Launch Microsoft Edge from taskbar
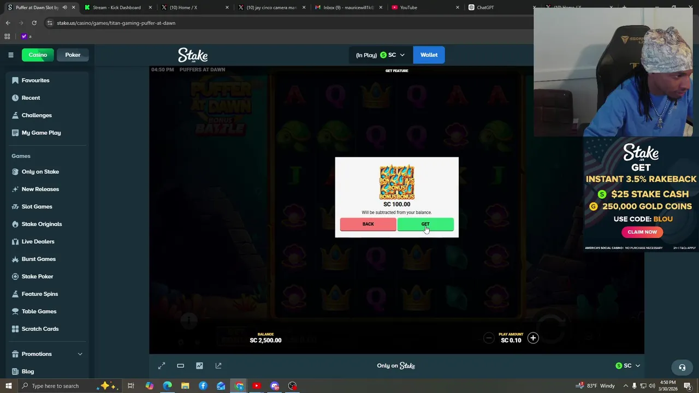The height and width of the screenshot is (393, 699). [x=167, y=386]
